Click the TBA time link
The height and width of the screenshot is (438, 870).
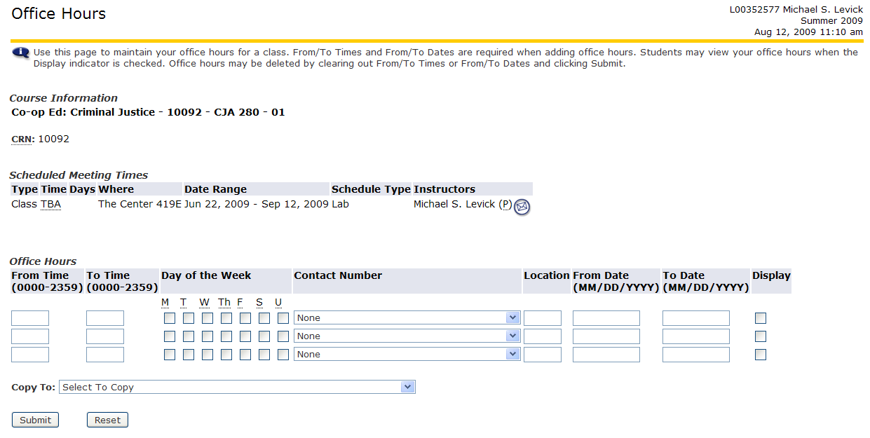(x=50, y=204)
